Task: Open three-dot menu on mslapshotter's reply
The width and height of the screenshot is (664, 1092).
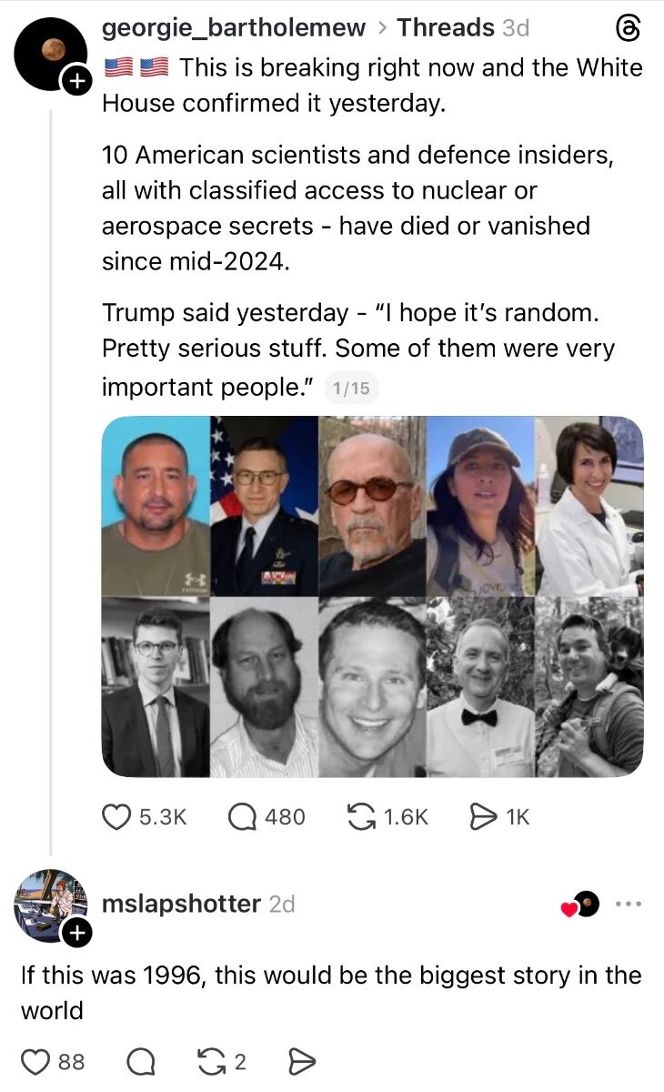Action: (629, 904)
